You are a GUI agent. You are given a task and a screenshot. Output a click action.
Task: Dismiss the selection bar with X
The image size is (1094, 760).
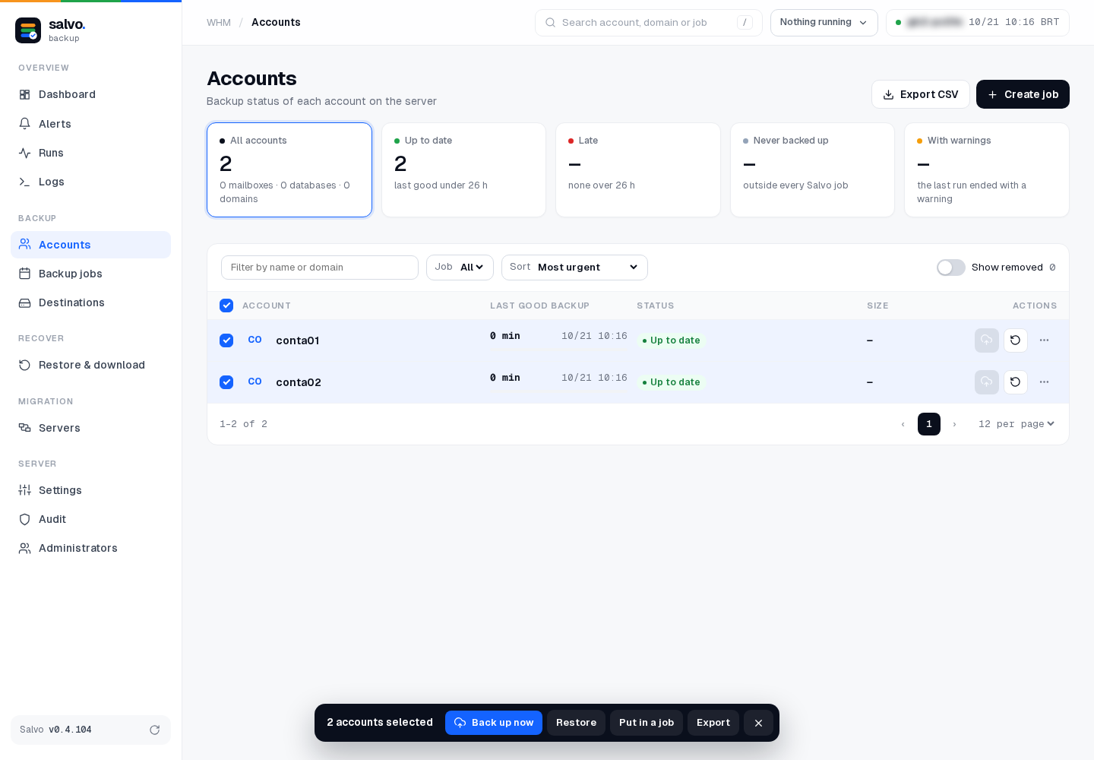[x=758, y=723]
